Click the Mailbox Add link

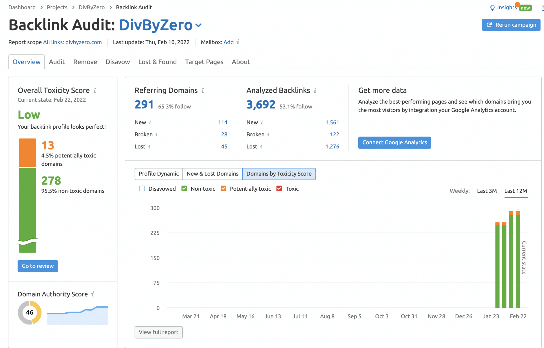point(228,42)
